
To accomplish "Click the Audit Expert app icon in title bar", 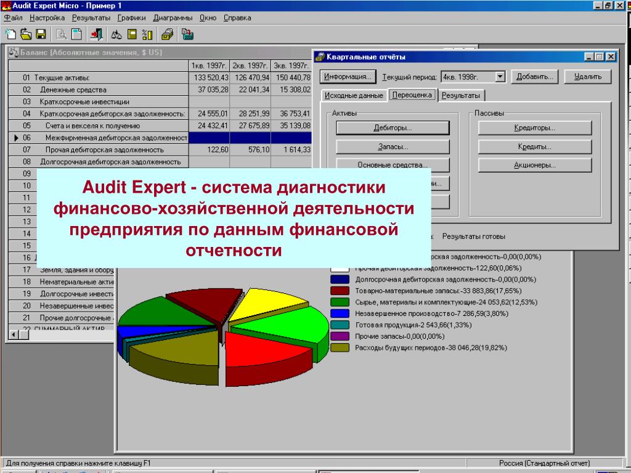I will click(x=6, y=6).
